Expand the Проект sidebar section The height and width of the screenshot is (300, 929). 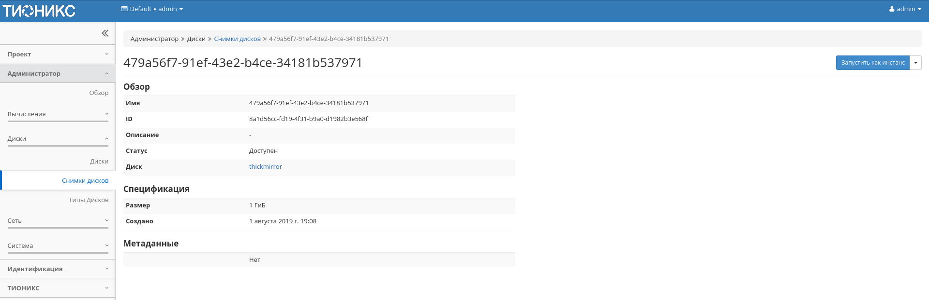pos(58,55)
